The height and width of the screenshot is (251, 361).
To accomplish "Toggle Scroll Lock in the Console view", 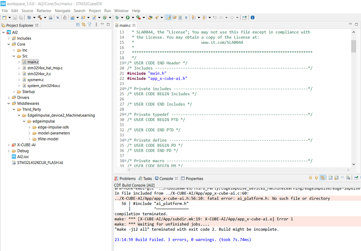I will 336,178.
